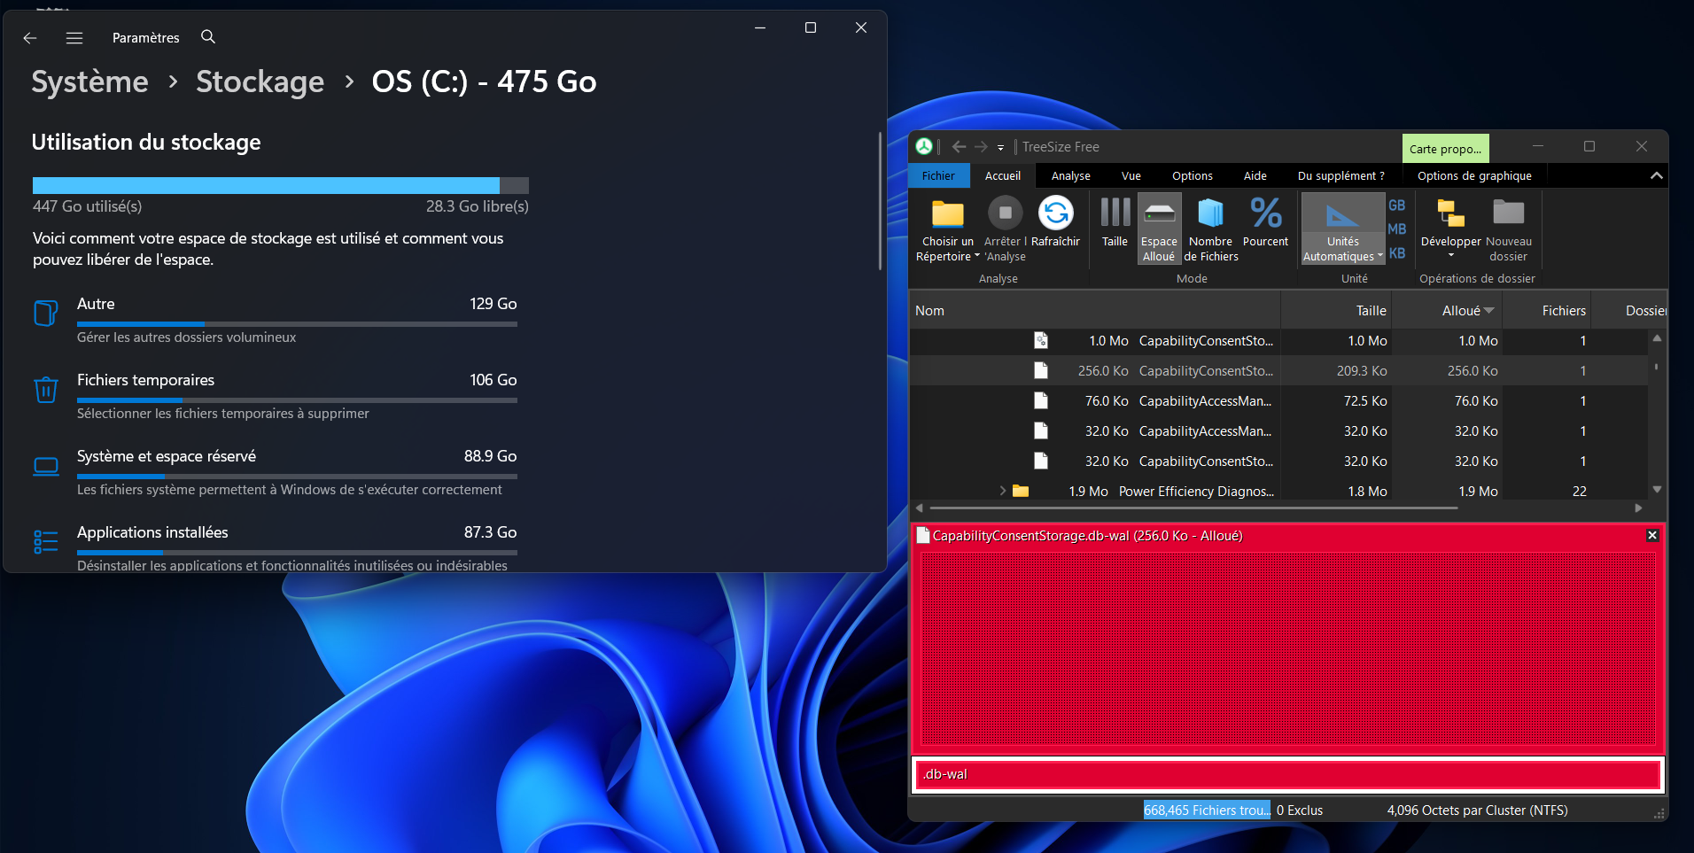Select the Taille mode icon

1115,213
